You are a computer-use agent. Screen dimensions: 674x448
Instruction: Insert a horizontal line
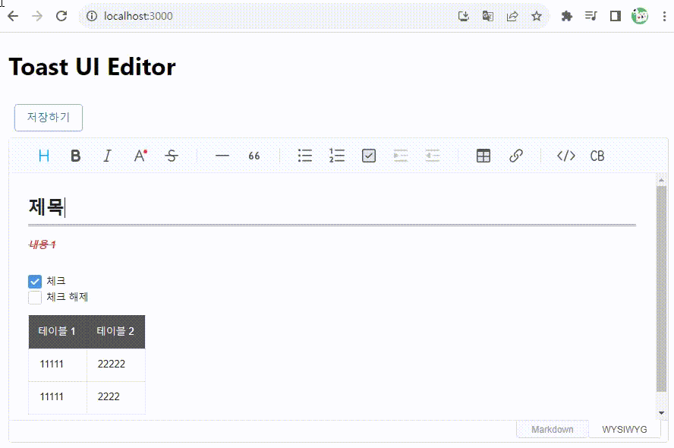tap(222, 156)
